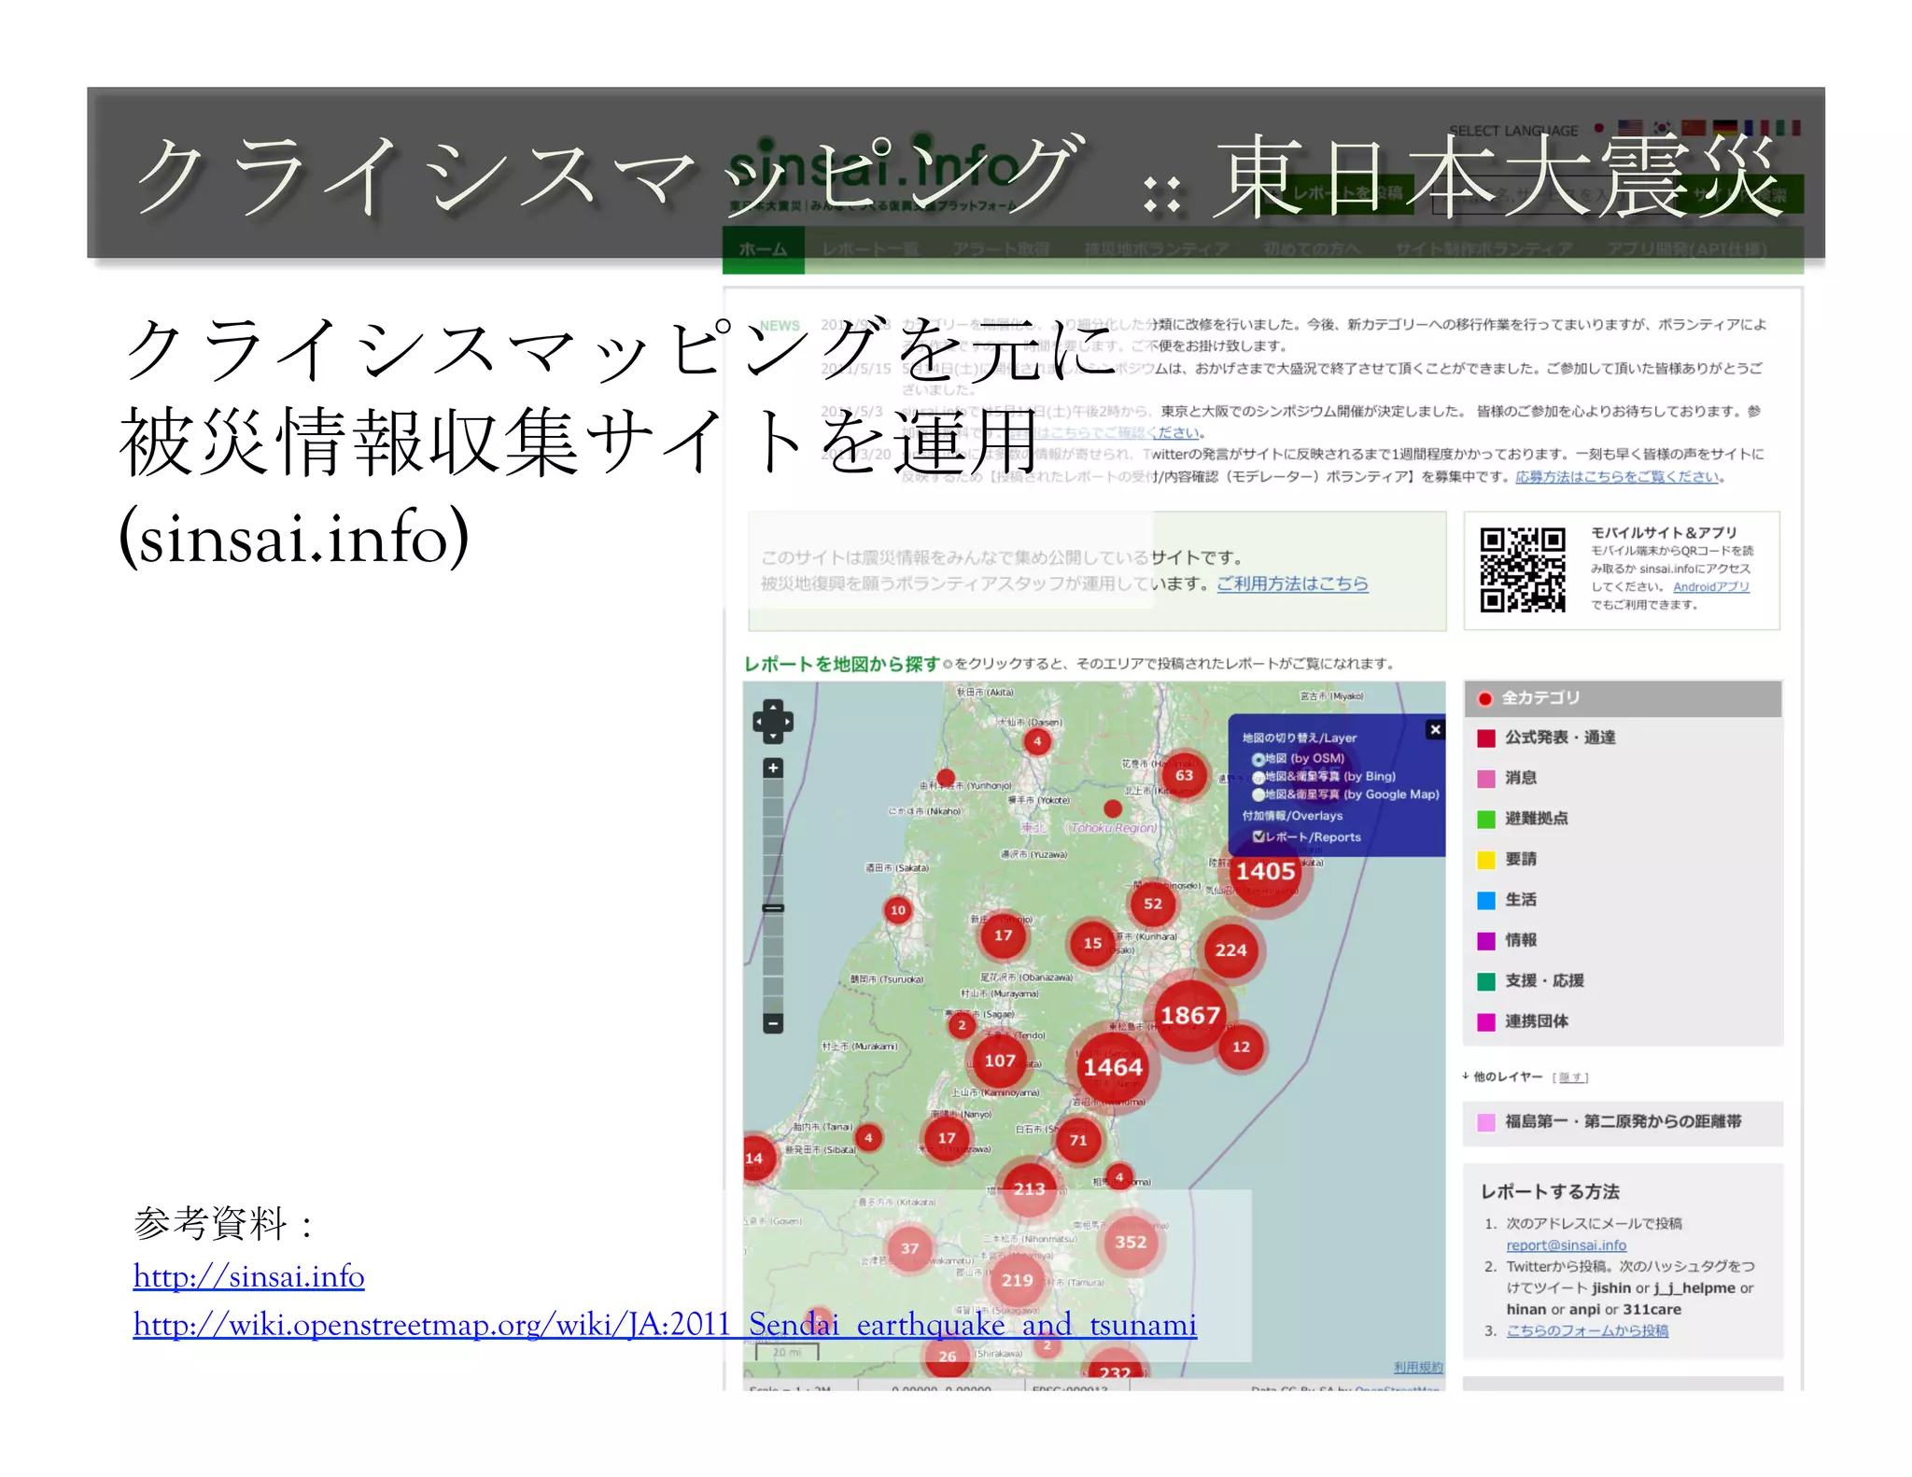Select the US flag language
This screenshot has width=1912, height=1477.
click(1630, 128)
